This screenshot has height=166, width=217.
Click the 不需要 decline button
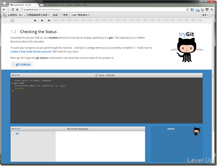click(64, 15)
